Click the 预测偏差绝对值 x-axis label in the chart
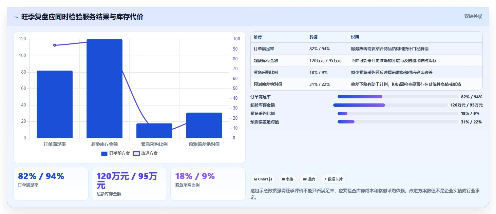Viewport: 496px width, 214px height. pyautogui.click(x=204, y=144)
